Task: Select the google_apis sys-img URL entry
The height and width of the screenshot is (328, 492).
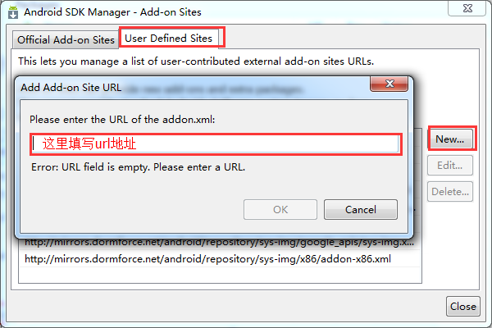Action: tap(220, 243)
